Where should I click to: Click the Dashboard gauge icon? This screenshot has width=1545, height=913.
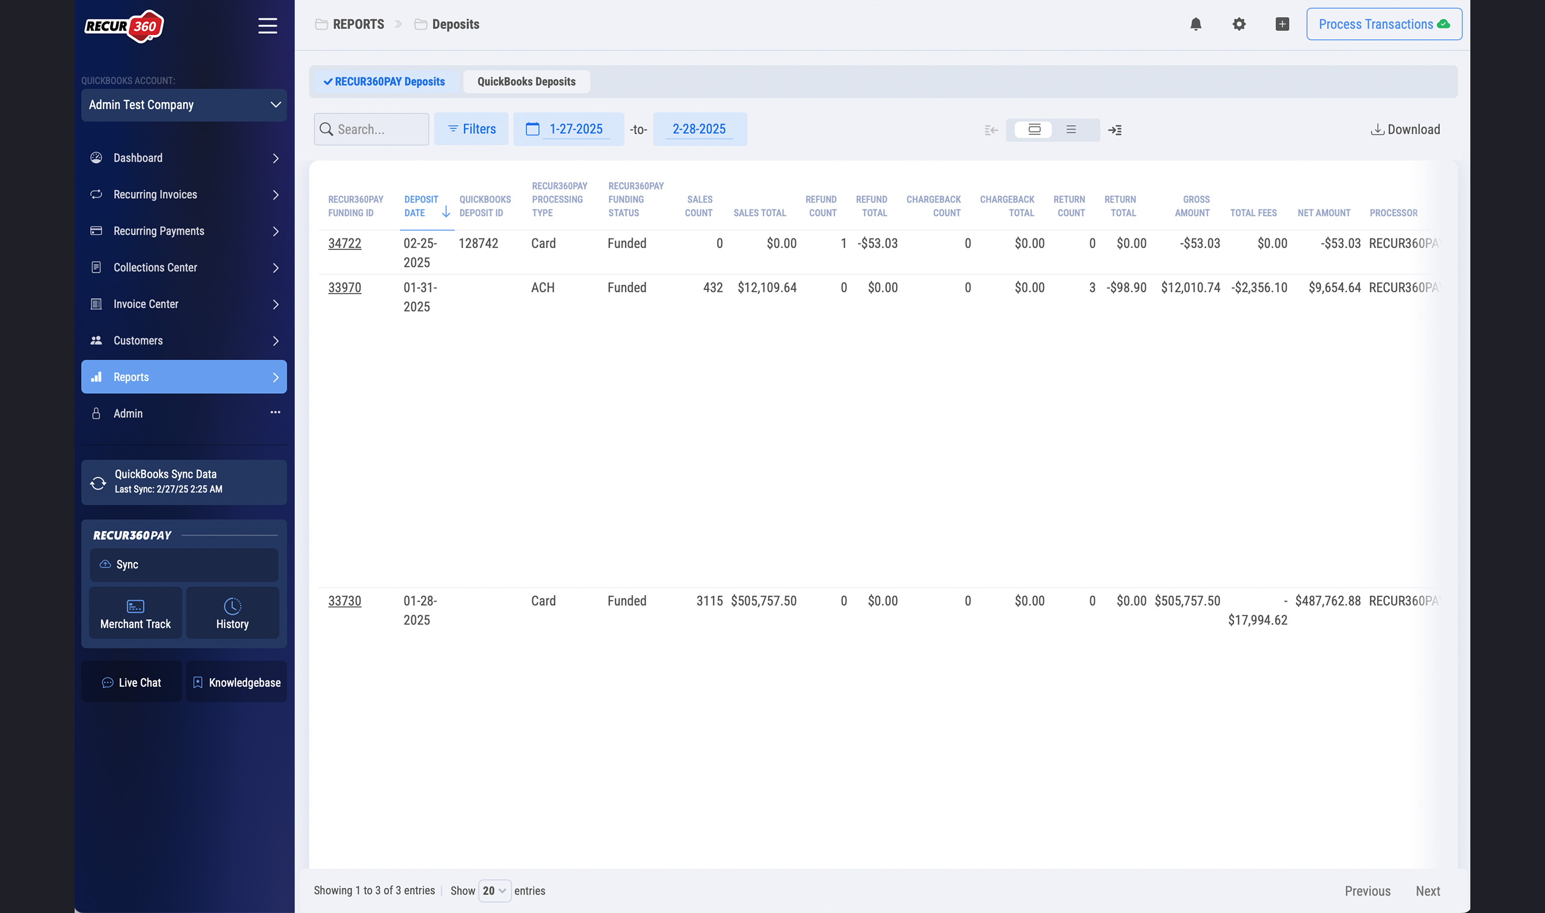(x=96, y=157)
